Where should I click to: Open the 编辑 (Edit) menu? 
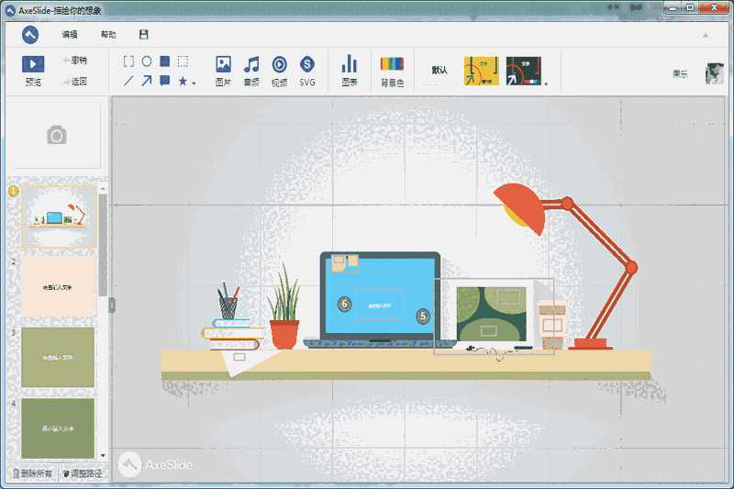[70, 35]
